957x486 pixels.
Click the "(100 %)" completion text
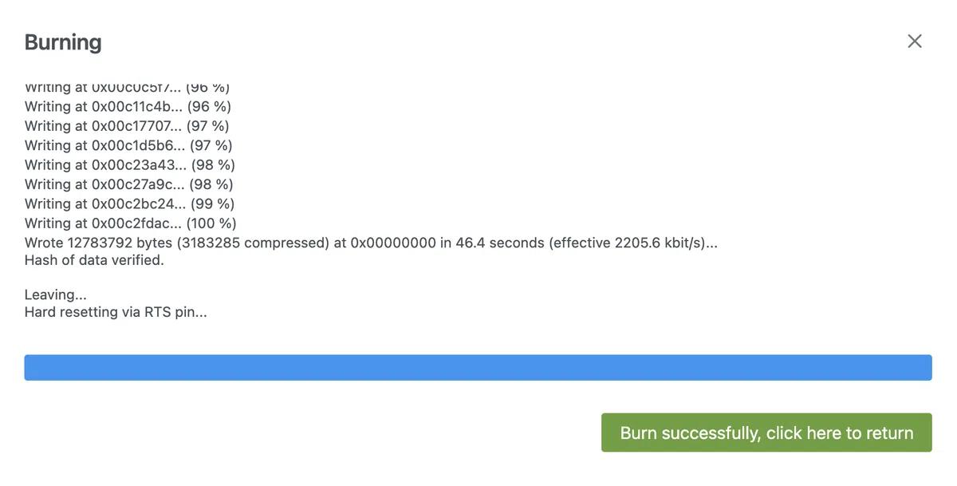click(x=211, y=223)
